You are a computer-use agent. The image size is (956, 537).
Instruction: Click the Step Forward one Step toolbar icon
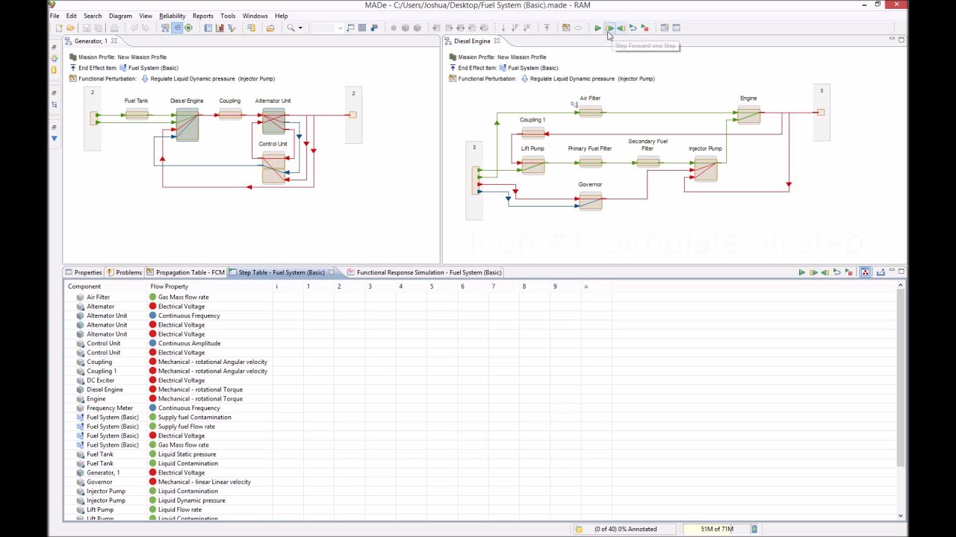click(x=609, y=28)
